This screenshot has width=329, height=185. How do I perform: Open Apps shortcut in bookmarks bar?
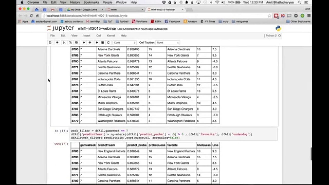23,21
